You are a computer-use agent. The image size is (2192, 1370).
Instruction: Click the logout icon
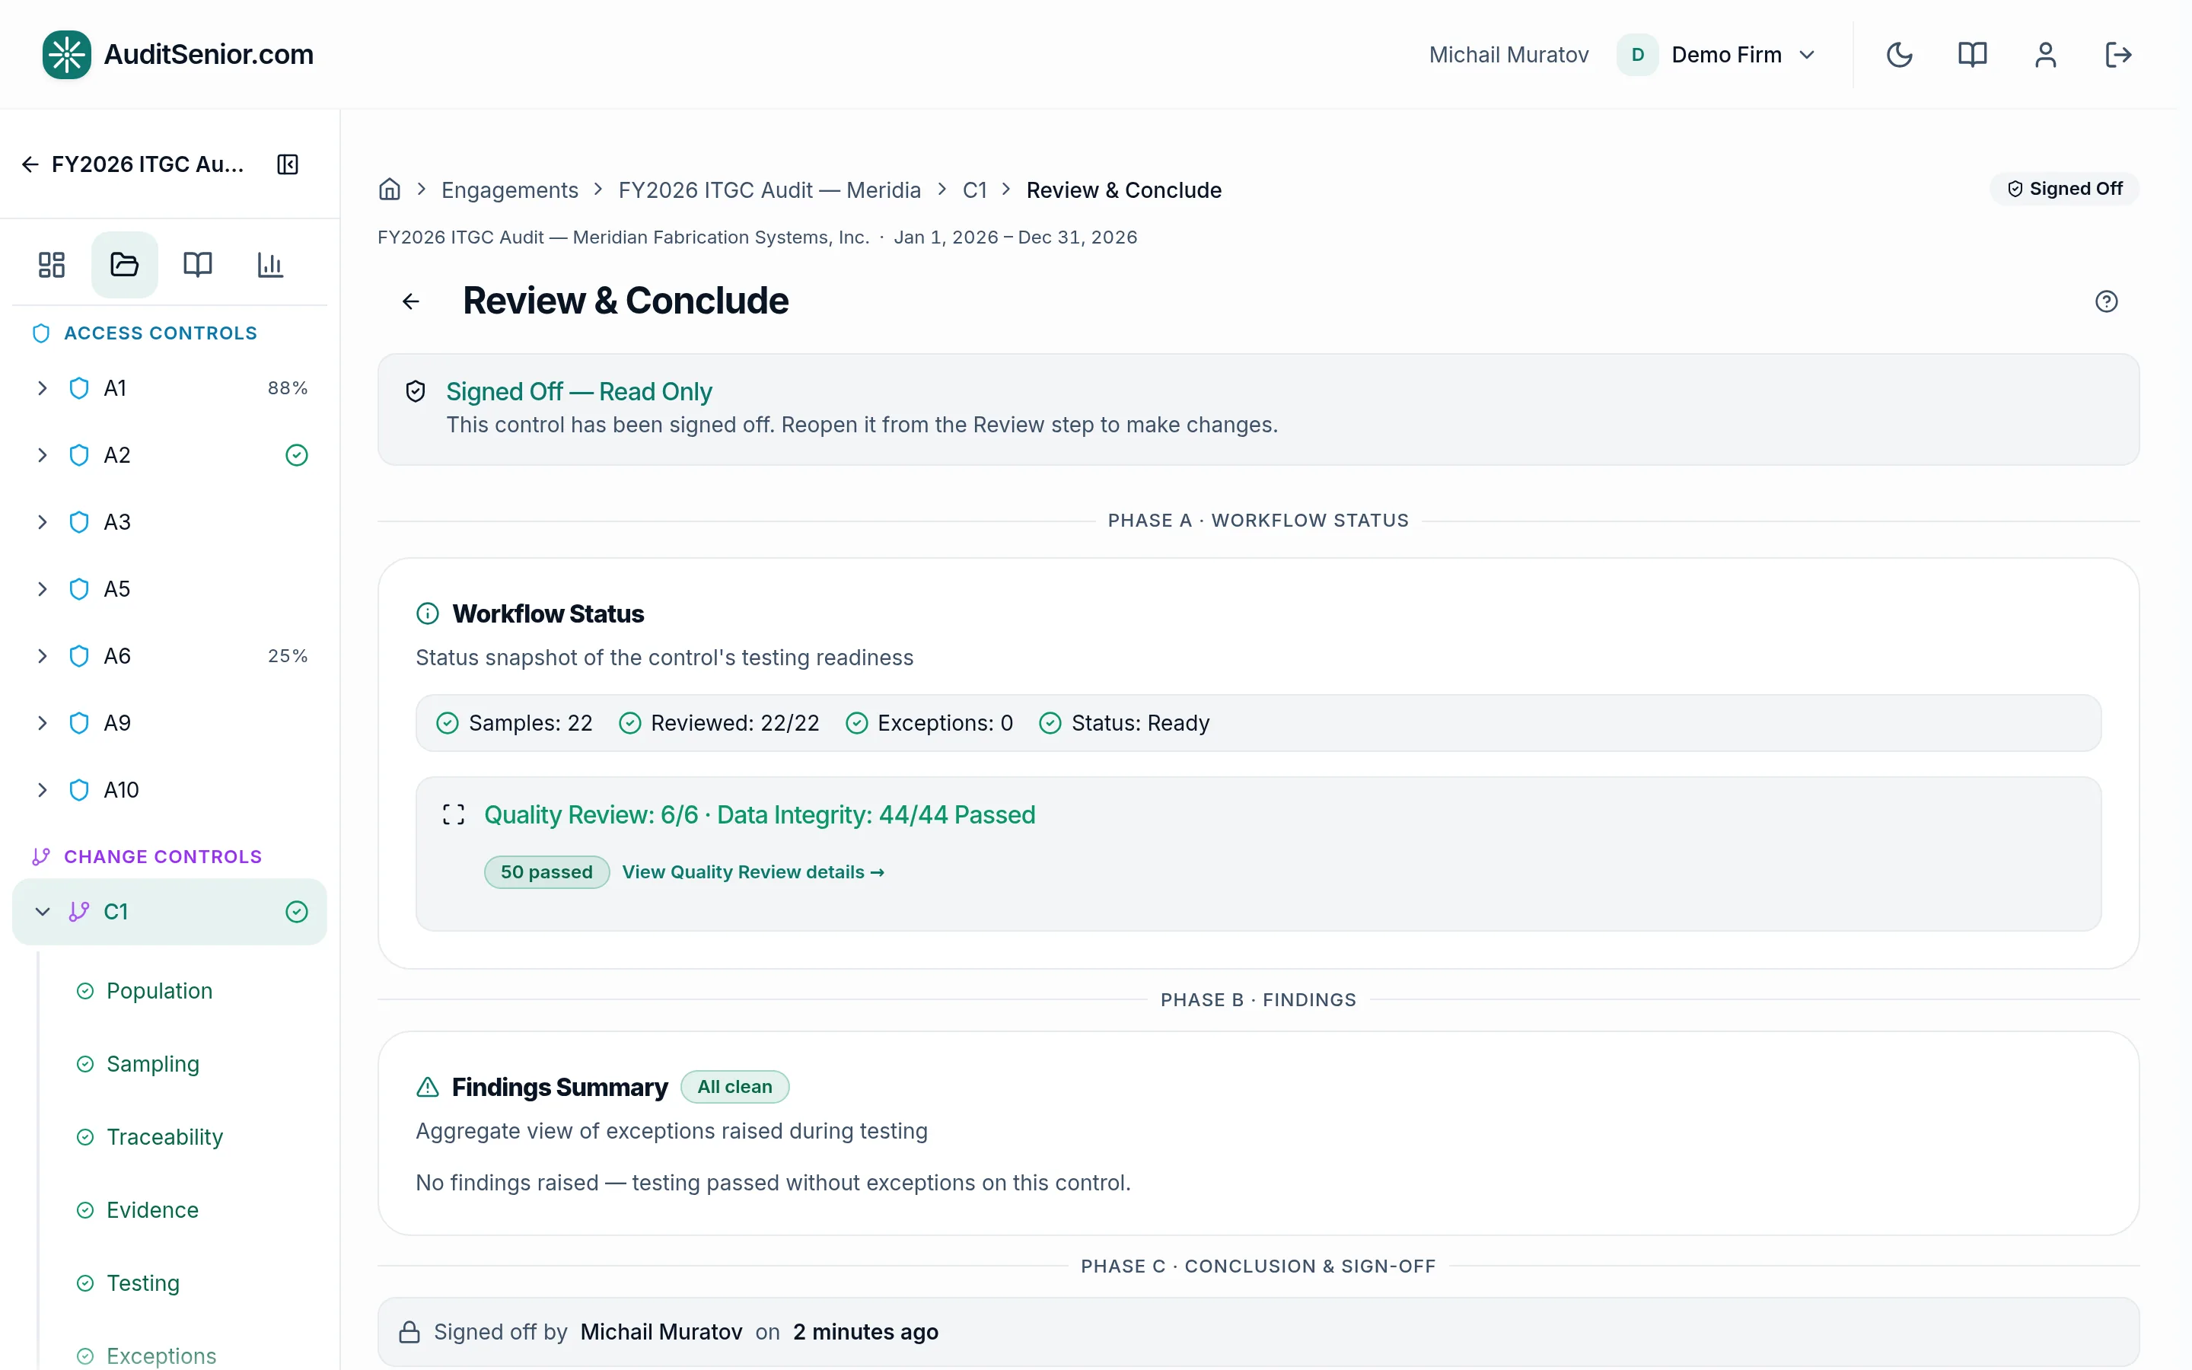[2117, 54]
